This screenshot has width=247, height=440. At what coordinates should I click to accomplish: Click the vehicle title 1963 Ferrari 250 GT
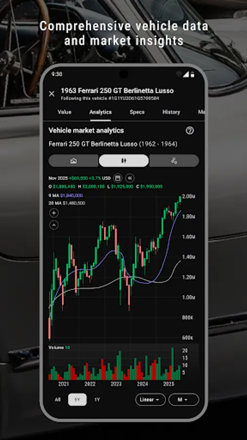pyautogui.click(x=117, y=90)
